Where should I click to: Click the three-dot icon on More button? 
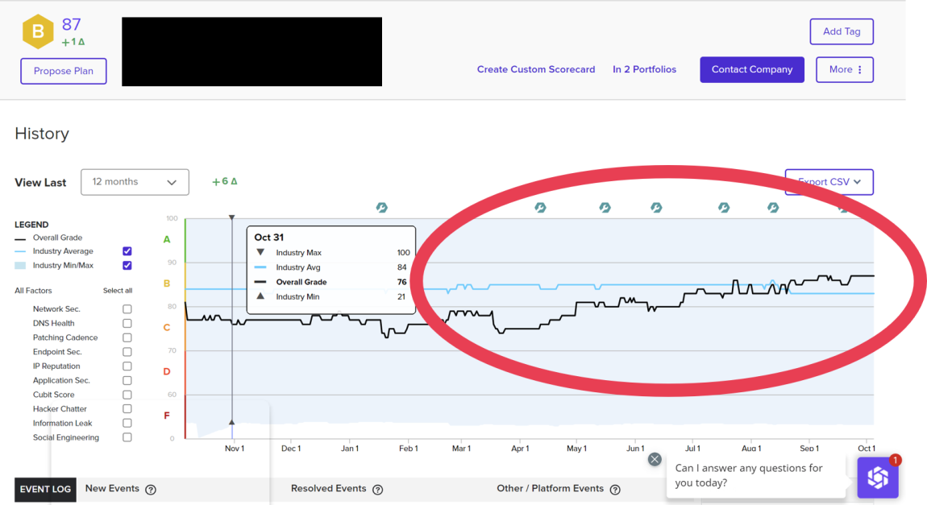(x=859, y=70)
